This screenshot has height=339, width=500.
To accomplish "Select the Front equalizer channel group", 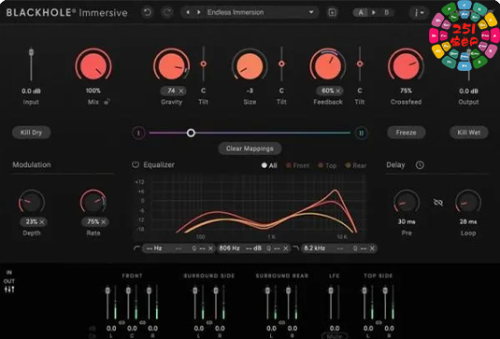I will tap(297, 165).
